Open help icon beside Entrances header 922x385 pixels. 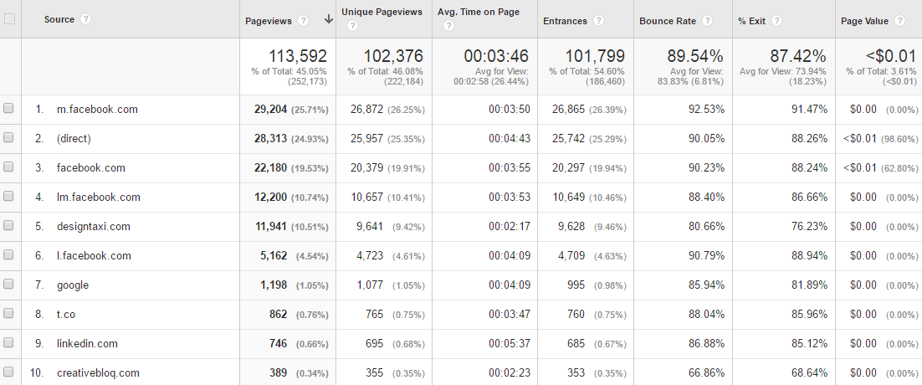point(598,21)
